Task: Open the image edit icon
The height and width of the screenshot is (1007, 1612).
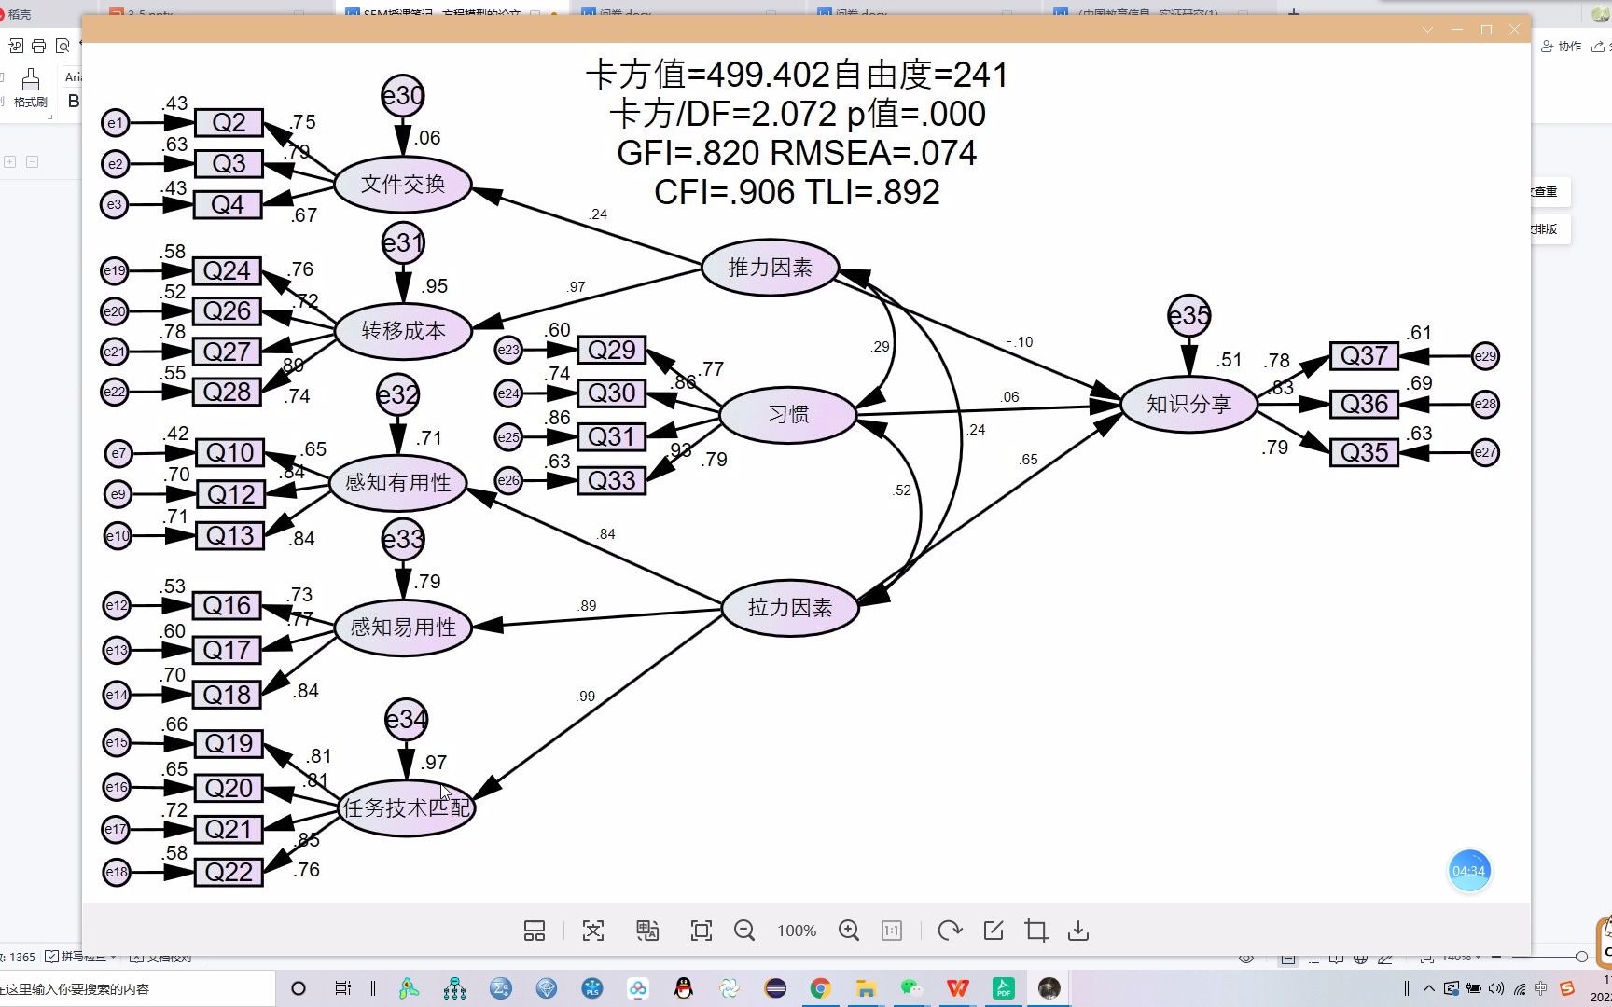Action: 994,931
